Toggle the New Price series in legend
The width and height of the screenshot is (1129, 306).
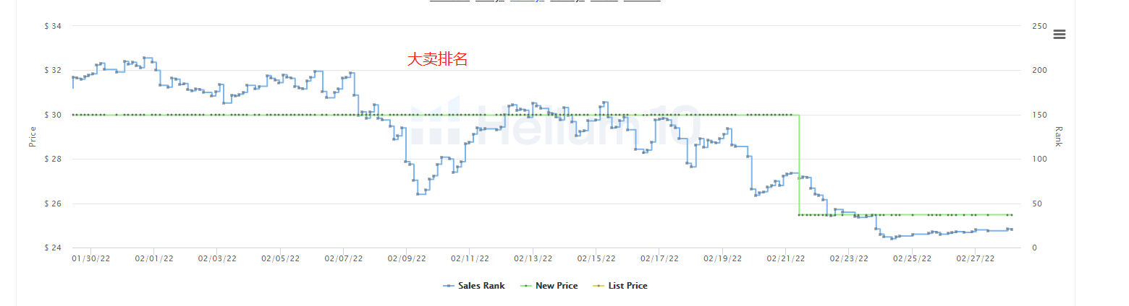point(549,286)
